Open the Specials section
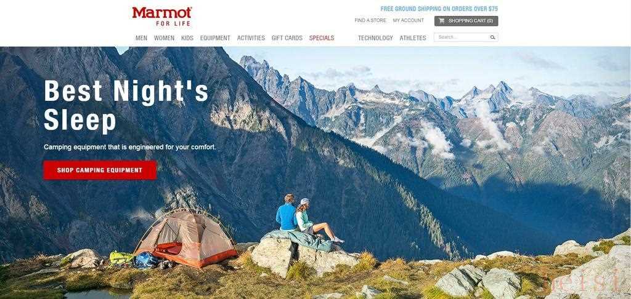 pyautogui.click(x=322, y=38)
